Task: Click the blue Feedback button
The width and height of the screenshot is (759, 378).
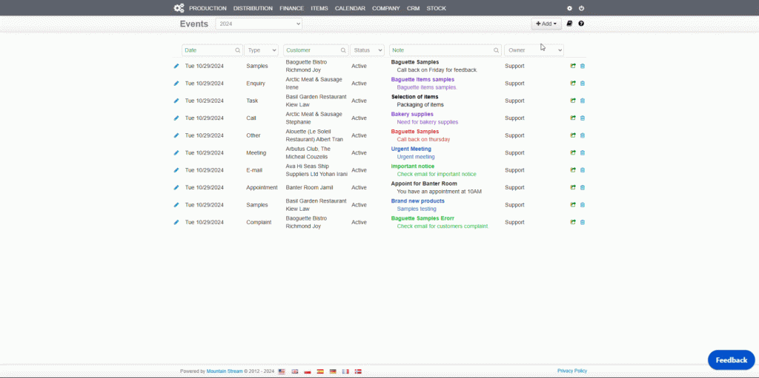Action: [x=732, y=360]
